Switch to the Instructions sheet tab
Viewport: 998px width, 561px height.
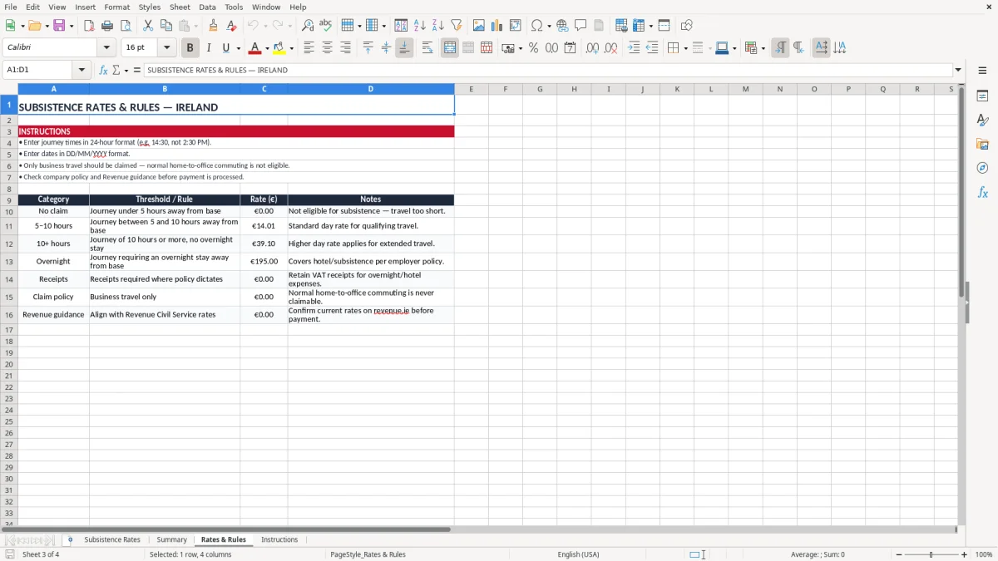pyautogui.click(x=279, y=539)
